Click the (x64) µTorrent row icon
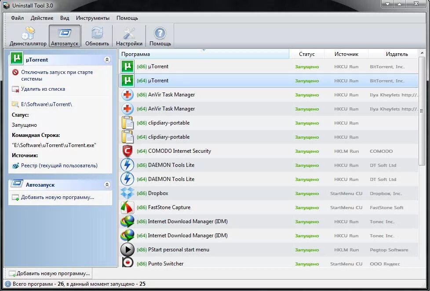Image resolution: width=430 pixels, height=291 pixels. point(128,81)
